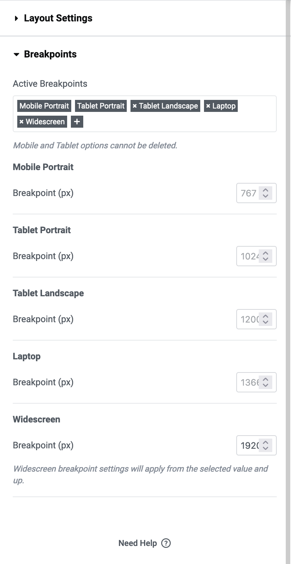Select the Tablet Portrait tag

tap(101, 106)
